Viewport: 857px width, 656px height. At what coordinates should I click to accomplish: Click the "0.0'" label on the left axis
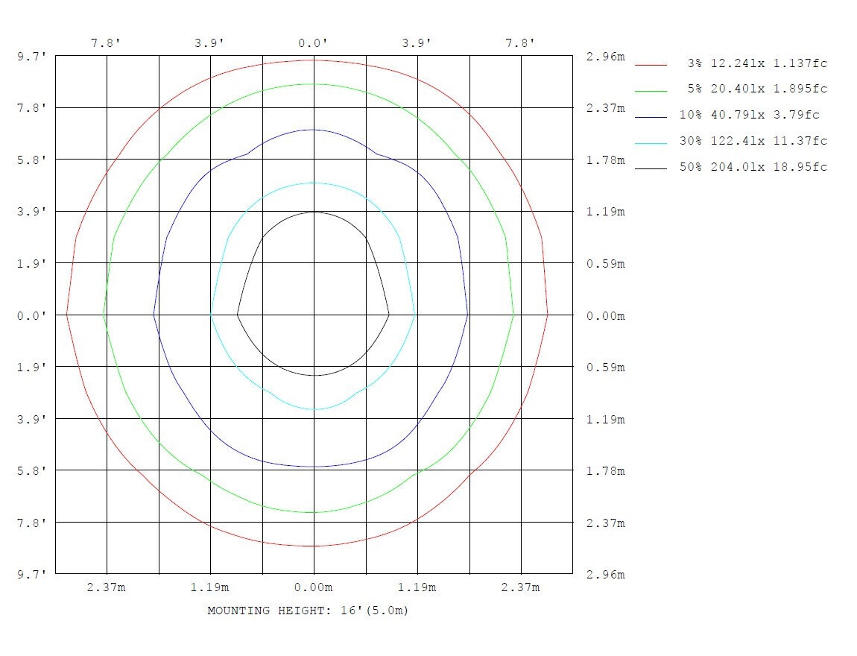point(32,316)
